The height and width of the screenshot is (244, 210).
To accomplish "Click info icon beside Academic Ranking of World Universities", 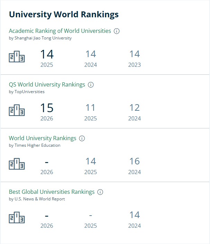I will tap(116, 31).
